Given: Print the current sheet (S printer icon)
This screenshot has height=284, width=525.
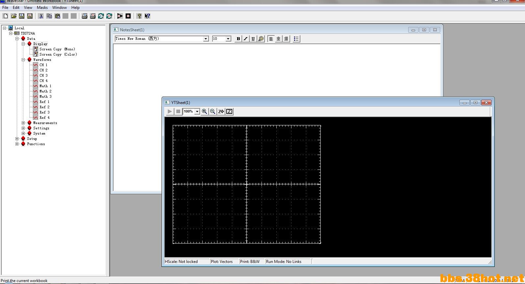Looking at the screenshot, I should tap(85, 16).
